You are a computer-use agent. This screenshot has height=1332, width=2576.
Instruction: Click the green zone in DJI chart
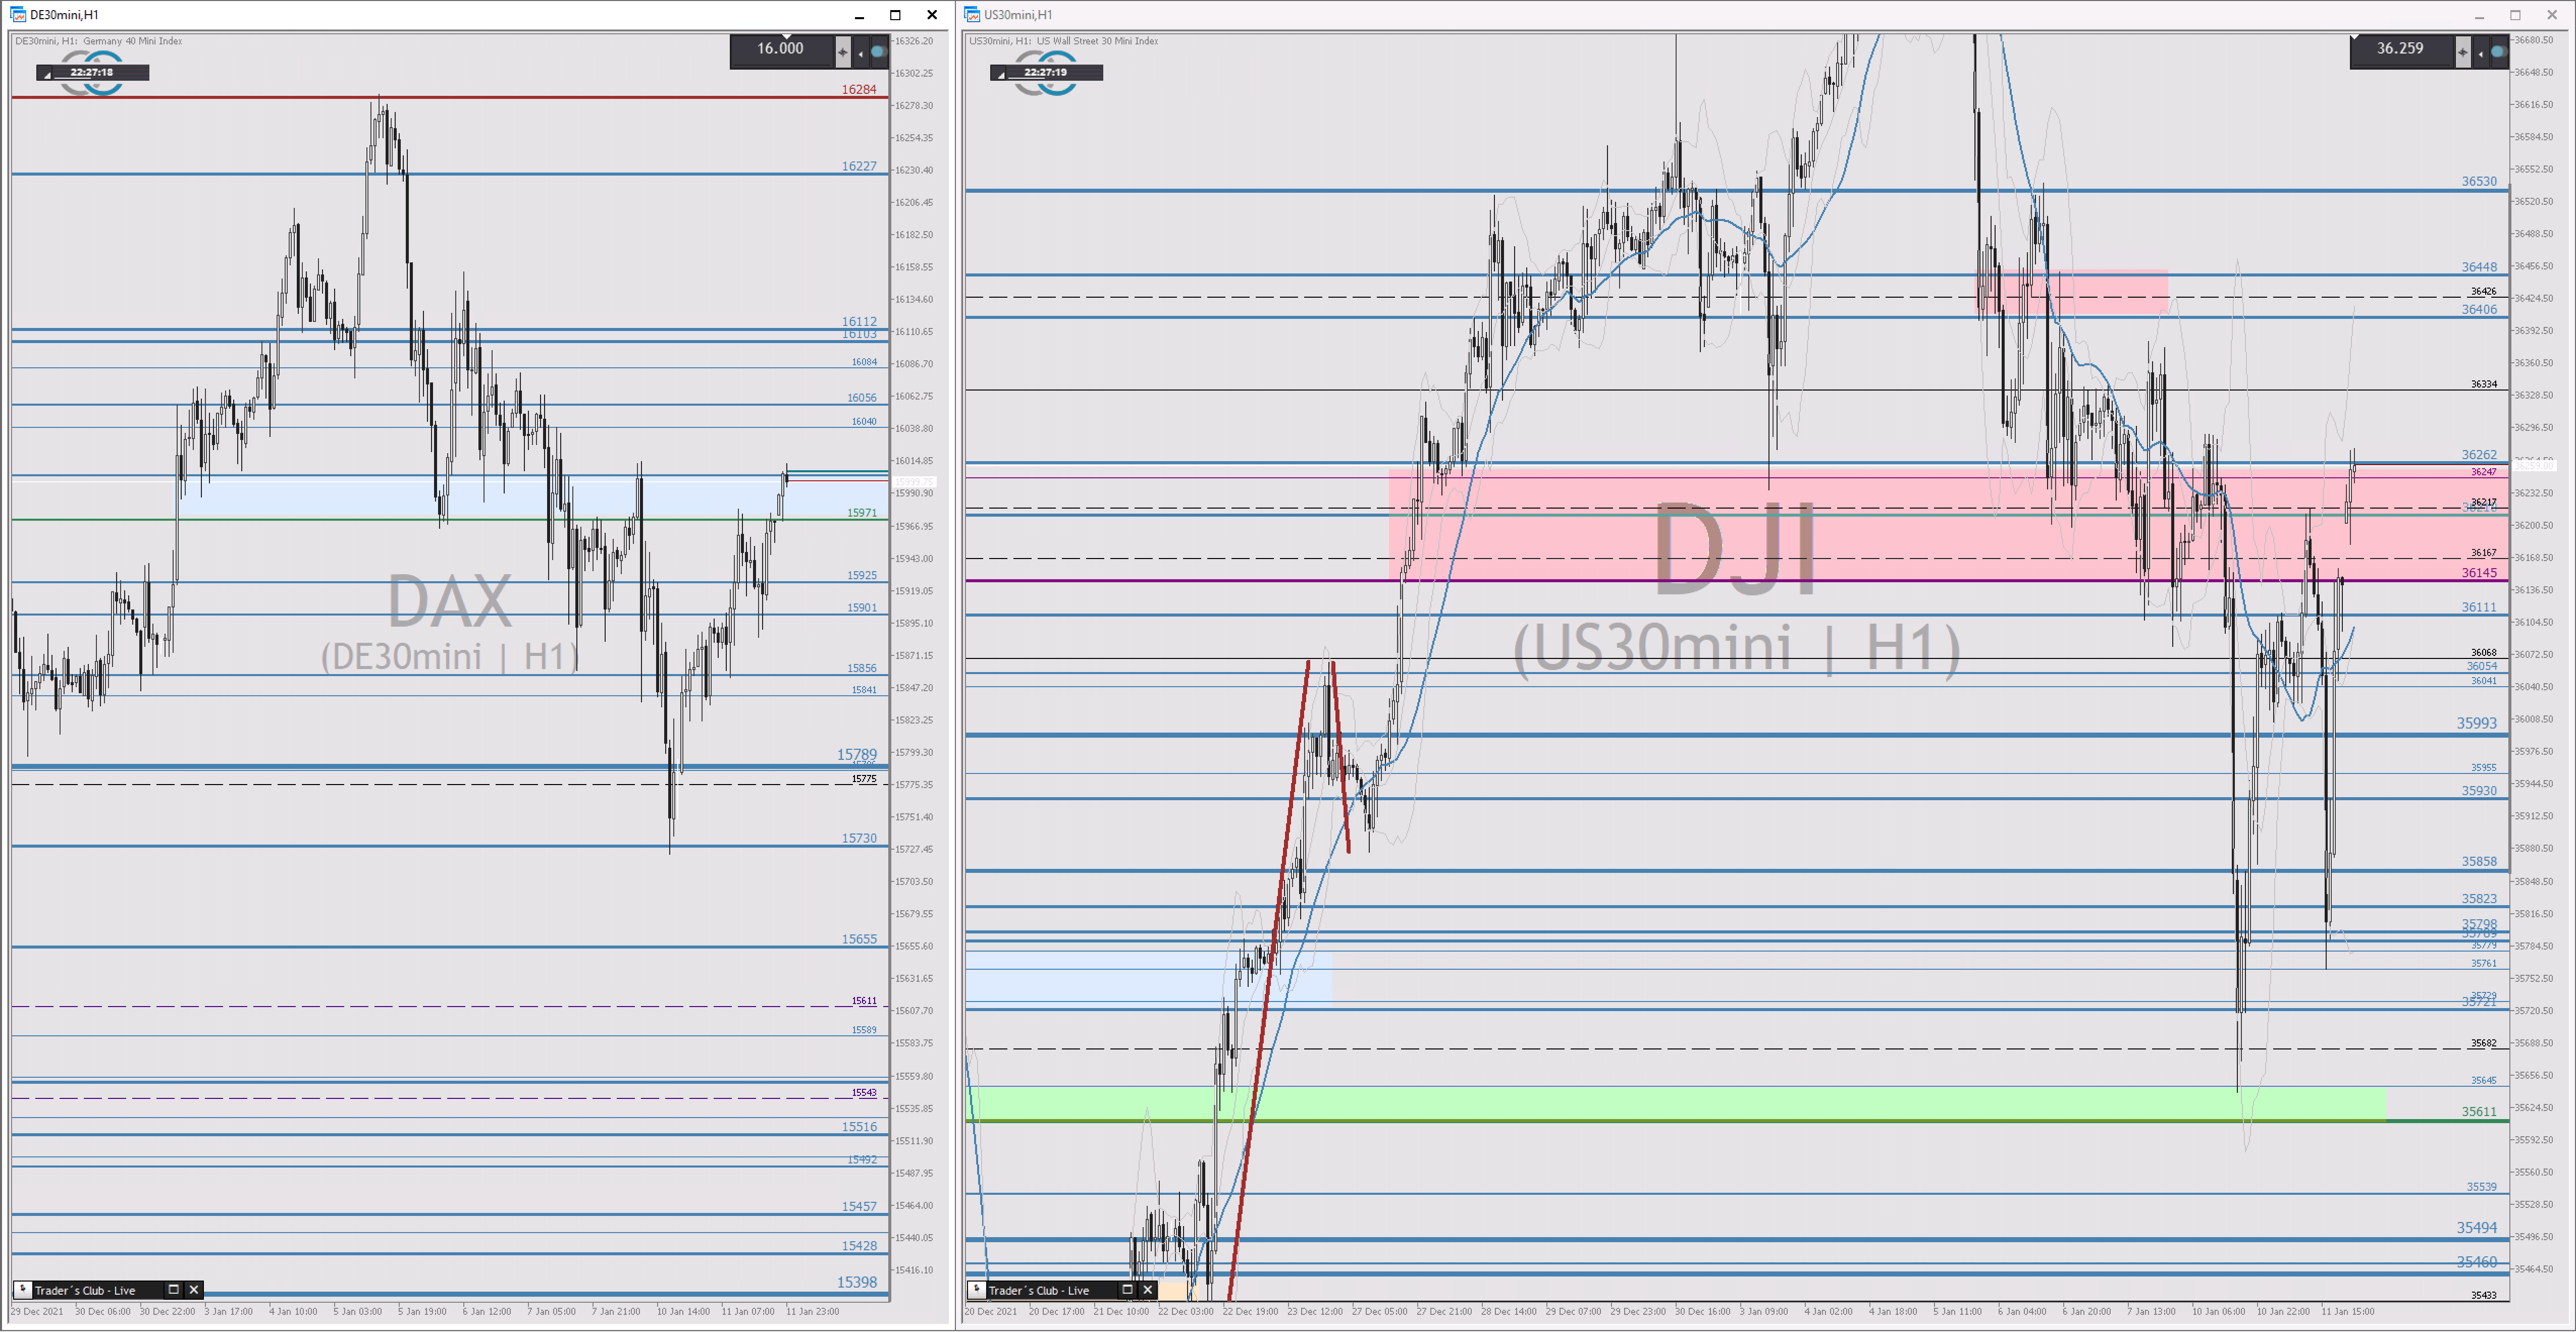click(1675, 1103)
